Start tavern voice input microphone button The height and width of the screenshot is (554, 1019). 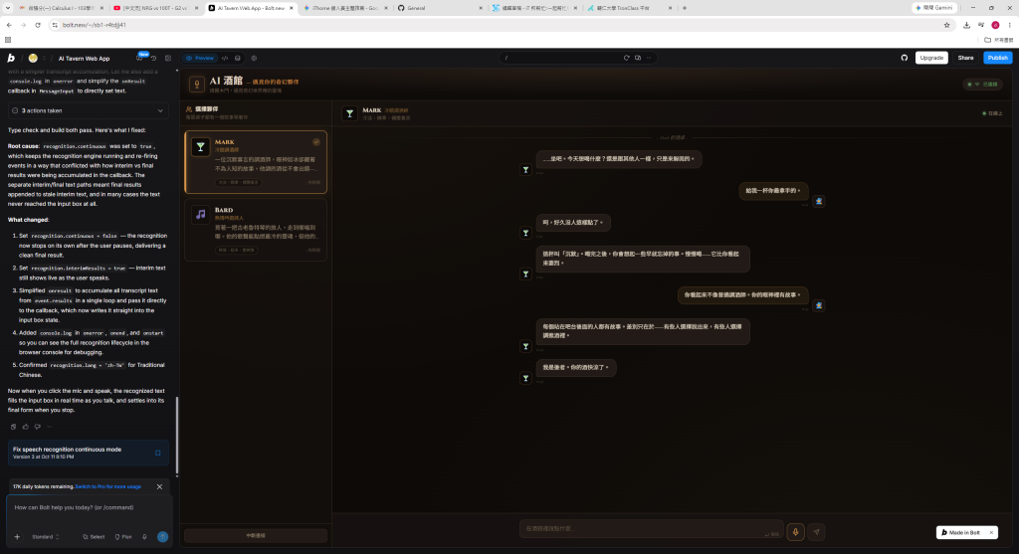(x=795, y=532)
